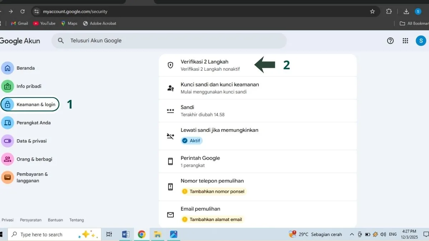Open Lewati sandi jika memungkinkan setting
Image resolution: width=429 pixels, height=241 pixels.
point(219,130)
